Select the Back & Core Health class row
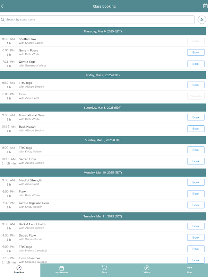This screenshot has height=277, width=208. coord(87,226)
